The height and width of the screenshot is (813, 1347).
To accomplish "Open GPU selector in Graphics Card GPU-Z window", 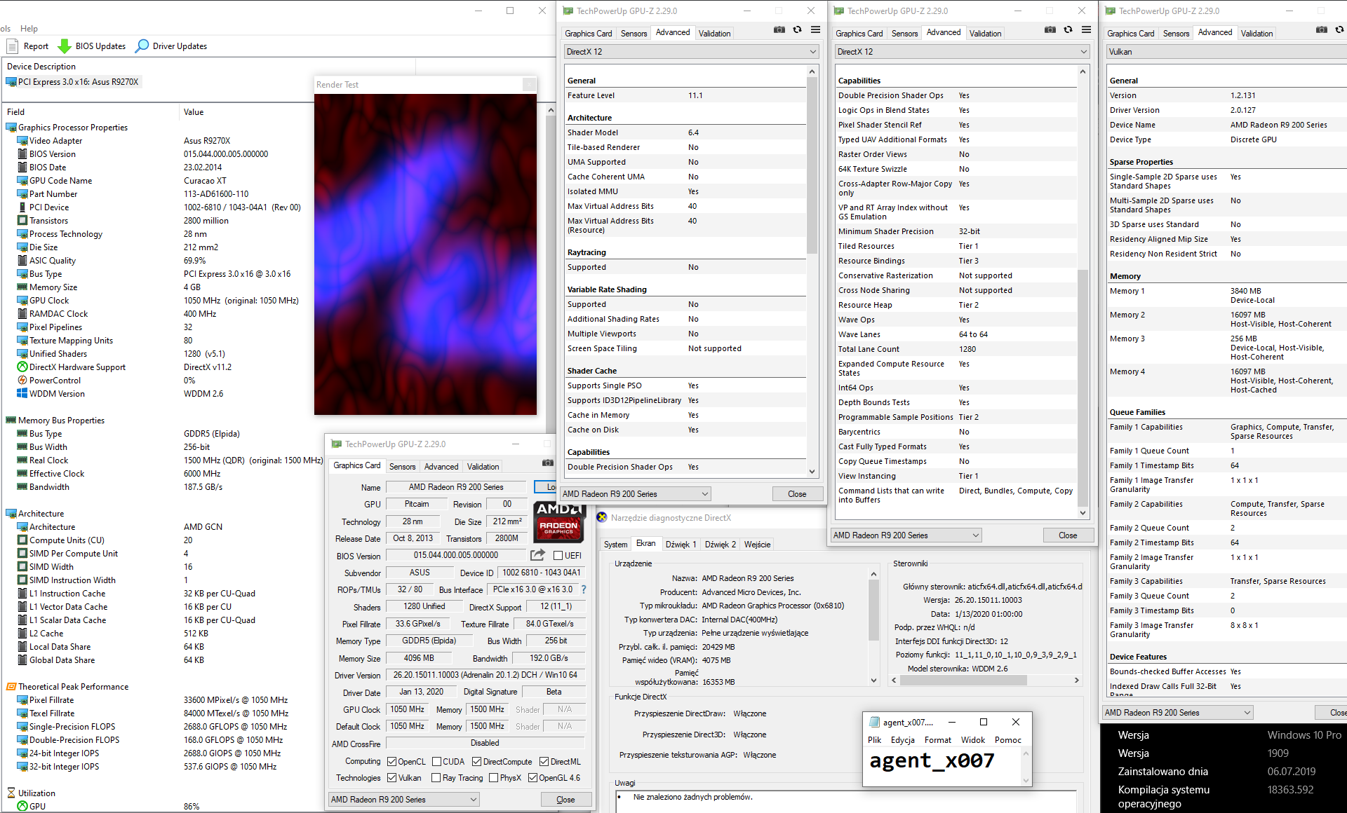I will click(x=404, y=800).
